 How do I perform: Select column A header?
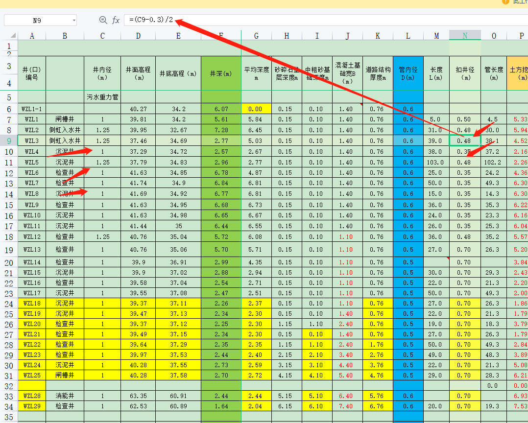pos(32,36)
